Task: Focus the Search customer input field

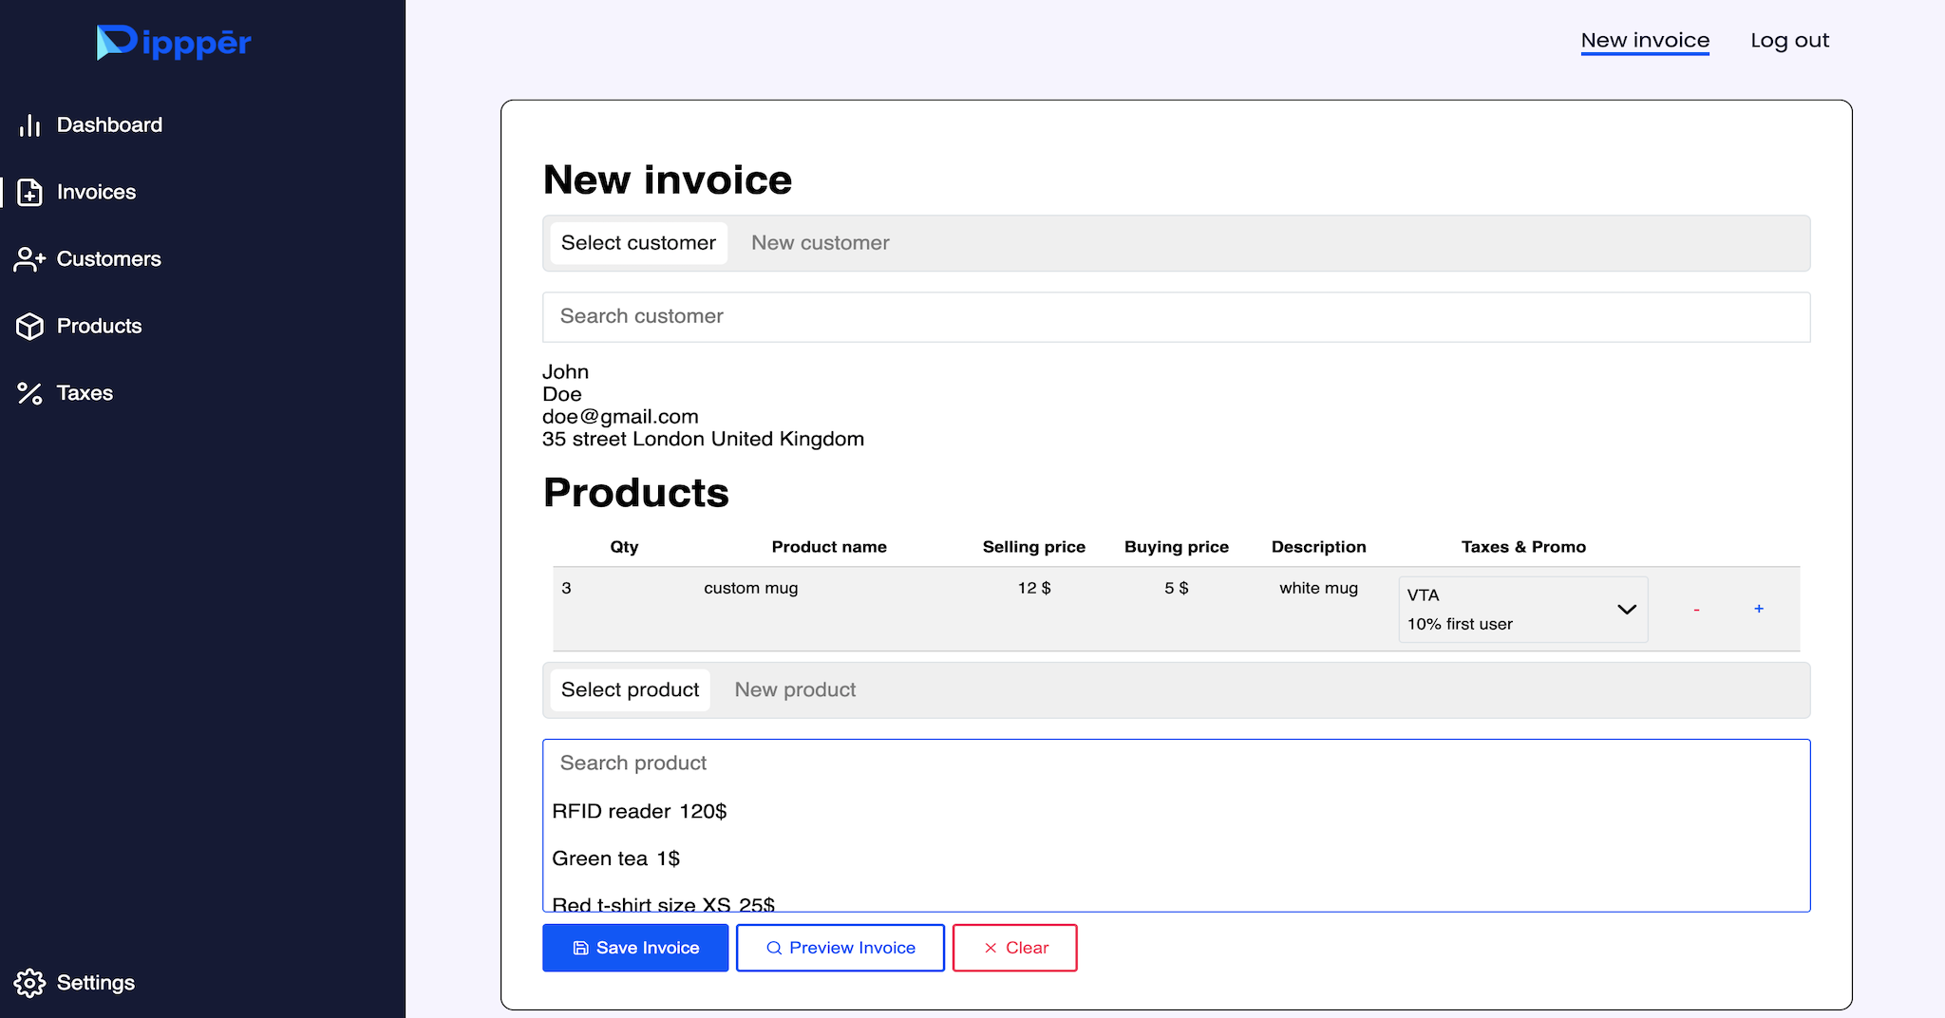Action: pyautogui.click(x=1176, y=317)
